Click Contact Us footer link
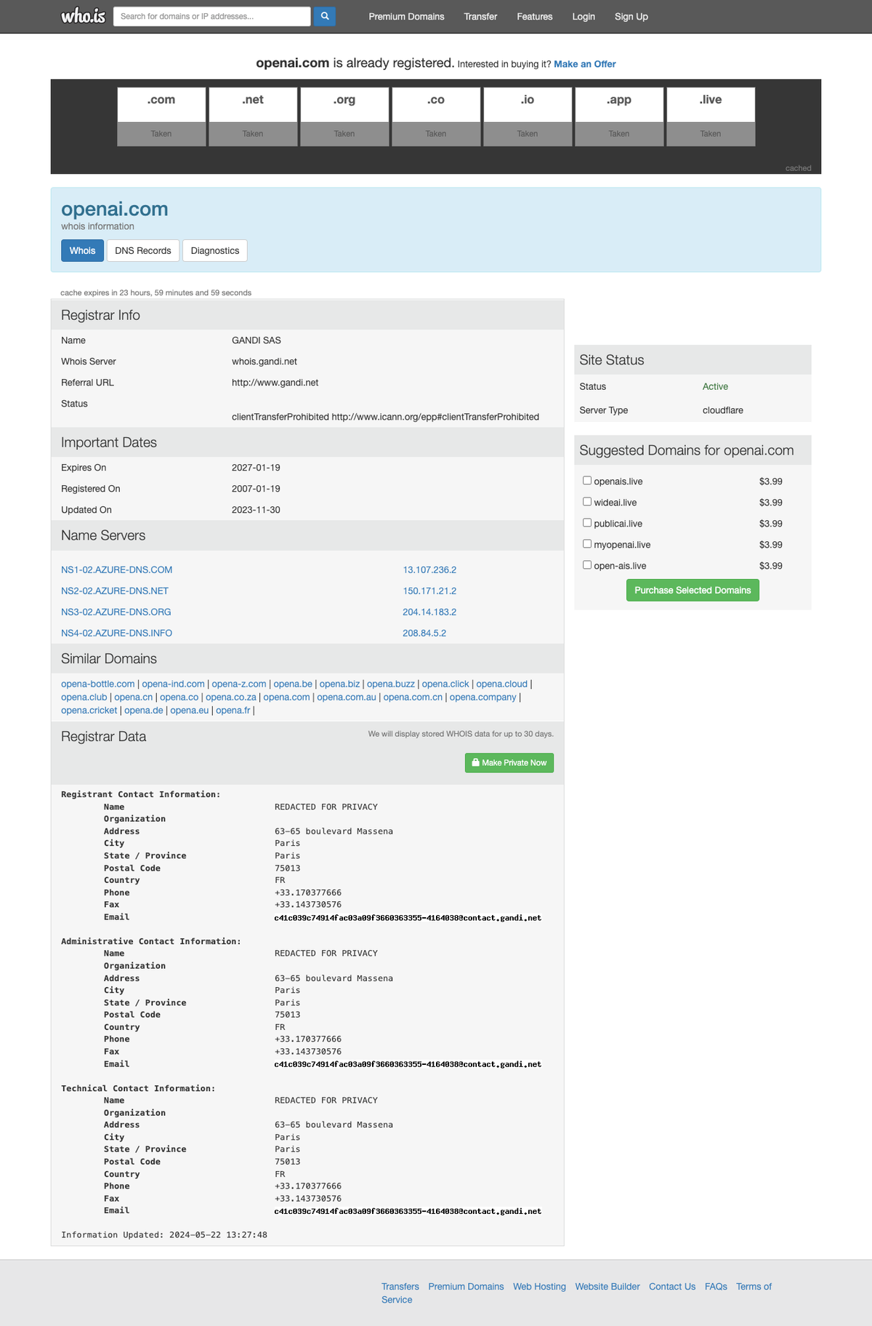 (672, 1286)
